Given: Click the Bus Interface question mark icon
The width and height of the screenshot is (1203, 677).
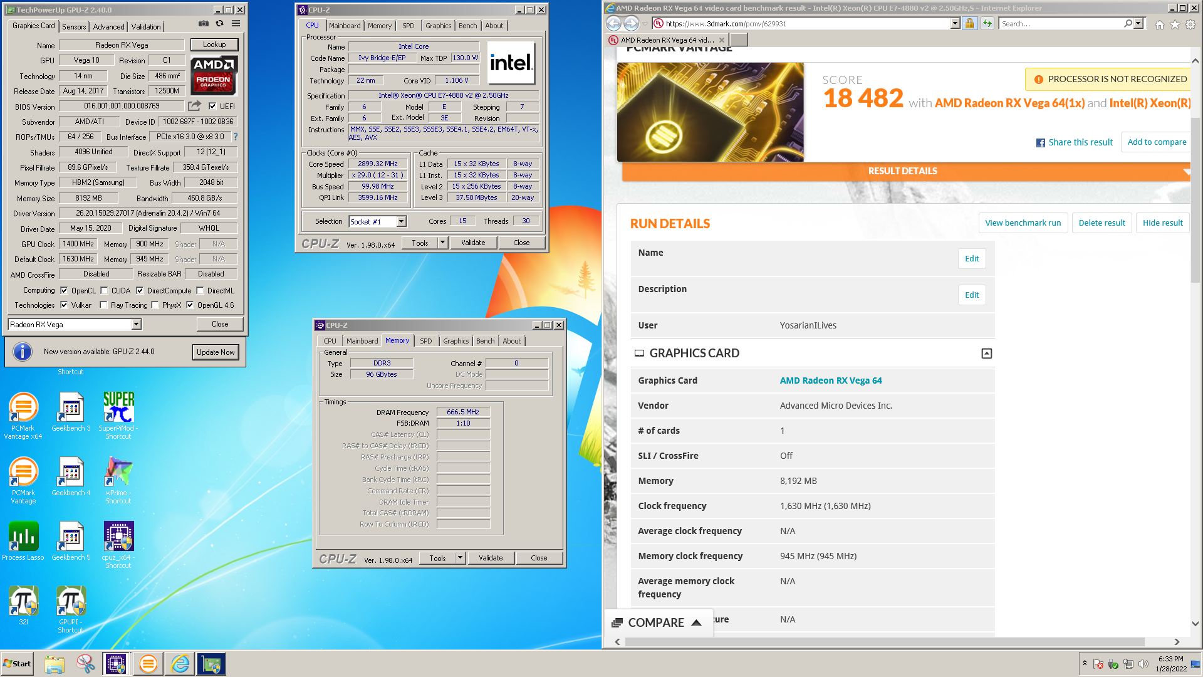Looking at the screenshot, I should tap(236, 137).
